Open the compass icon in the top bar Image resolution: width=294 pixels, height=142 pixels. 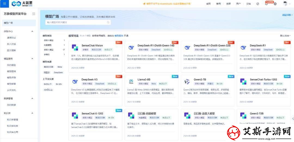[x=258, y=4]
